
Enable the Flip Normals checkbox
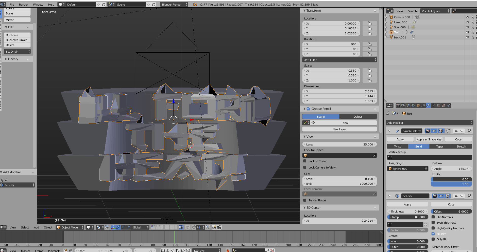(433, 217)
